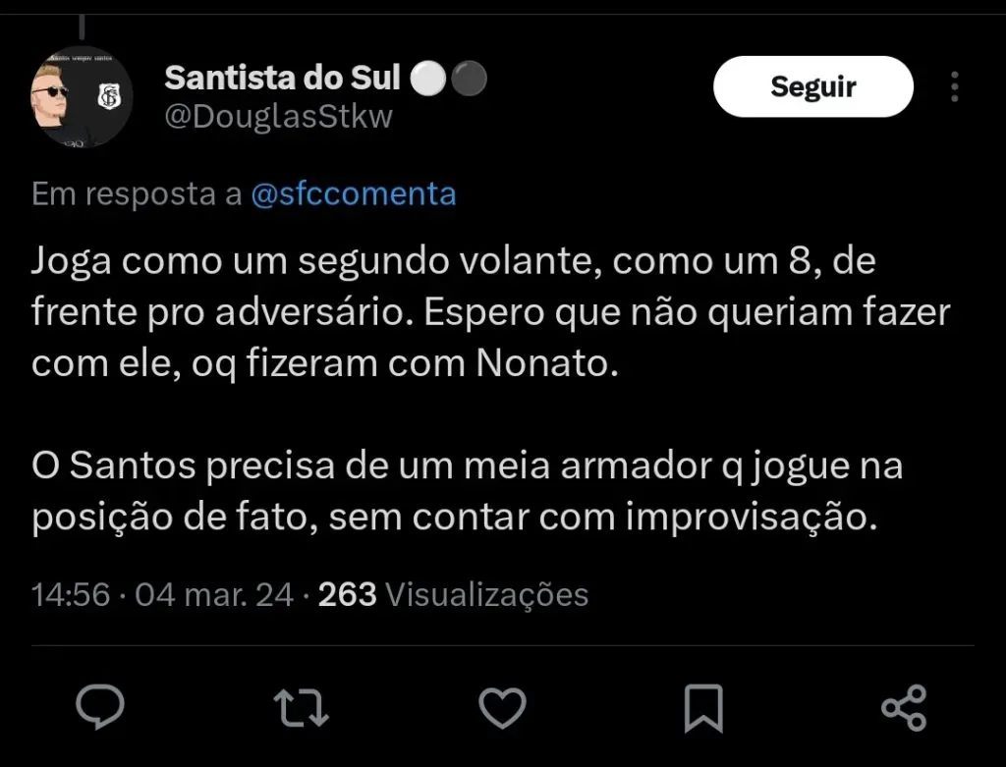Repost the tweet with the retweet icon

pyautogui.click(x=301, y=707)
